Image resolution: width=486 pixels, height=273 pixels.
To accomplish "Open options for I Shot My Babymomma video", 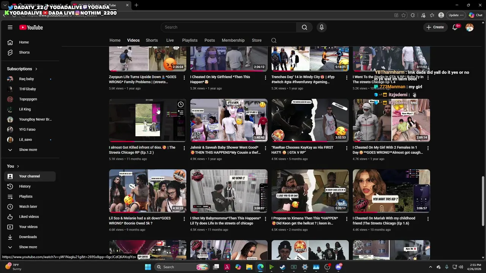I will (265, 219).
